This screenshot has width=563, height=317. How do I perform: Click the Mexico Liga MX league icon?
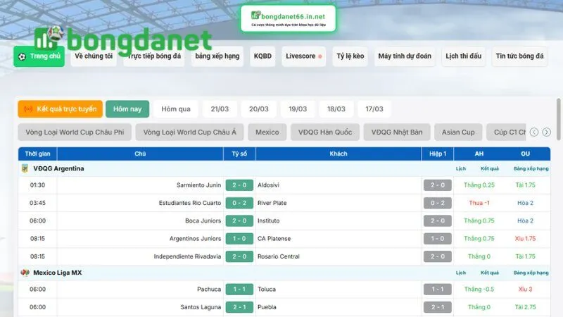tap(25, 273)
